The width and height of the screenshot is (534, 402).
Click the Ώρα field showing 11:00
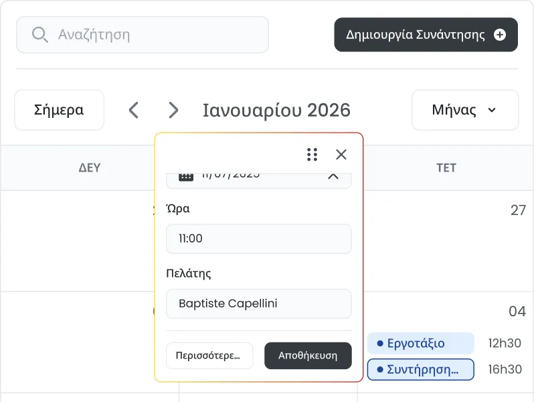[258, 239]
